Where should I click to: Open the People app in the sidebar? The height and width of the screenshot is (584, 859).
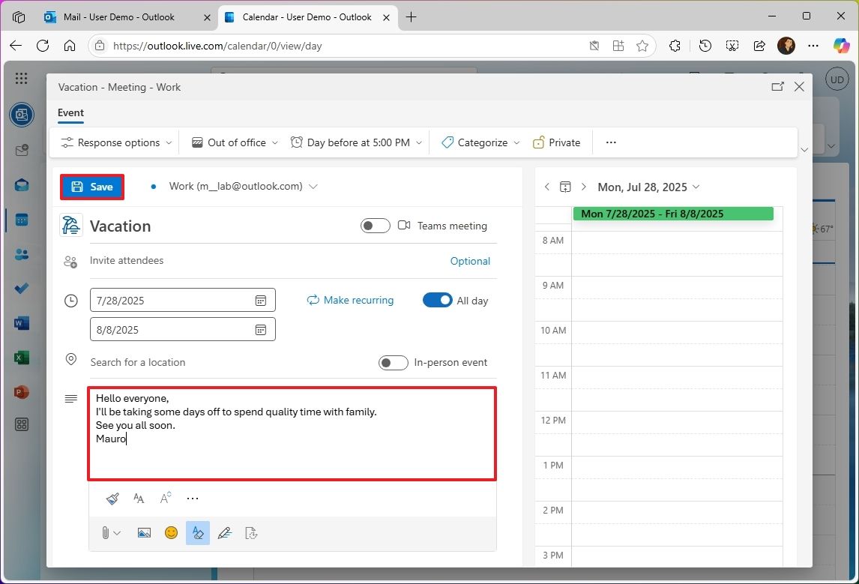pyautogui.click(x=21, y=253)
